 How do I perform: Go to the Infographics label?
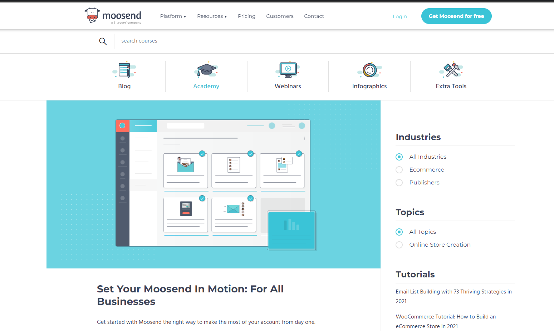[x=369, y=86]
